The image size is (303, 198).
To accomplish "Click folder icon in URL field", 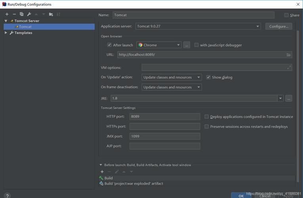I will (288, 55).
